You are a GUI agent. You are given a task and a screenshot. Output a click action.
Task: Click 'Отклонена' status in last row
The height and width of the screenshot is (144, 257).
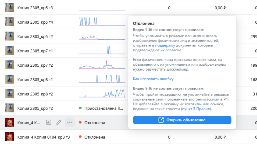(95, 137)
